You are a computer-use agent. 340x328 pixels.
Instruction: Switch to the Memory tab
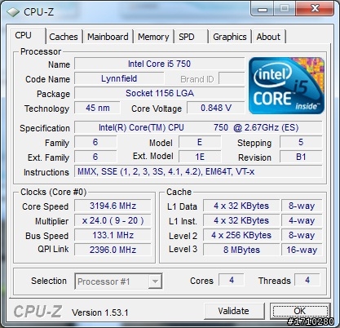click(x=153, y=37)
